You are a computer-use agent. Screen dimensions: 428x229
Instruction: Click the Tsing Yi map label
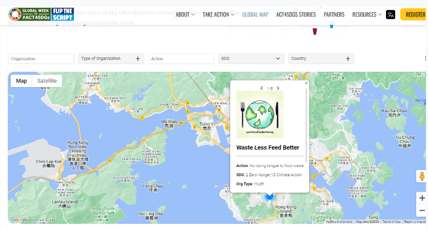[x=207, y=126]
